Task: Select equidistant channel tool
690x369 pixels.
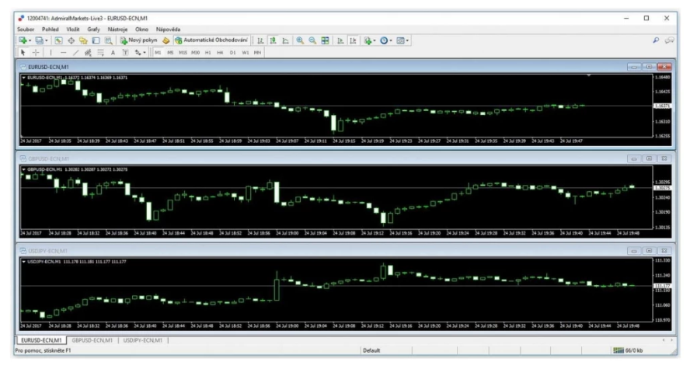Action: (88, 52)
